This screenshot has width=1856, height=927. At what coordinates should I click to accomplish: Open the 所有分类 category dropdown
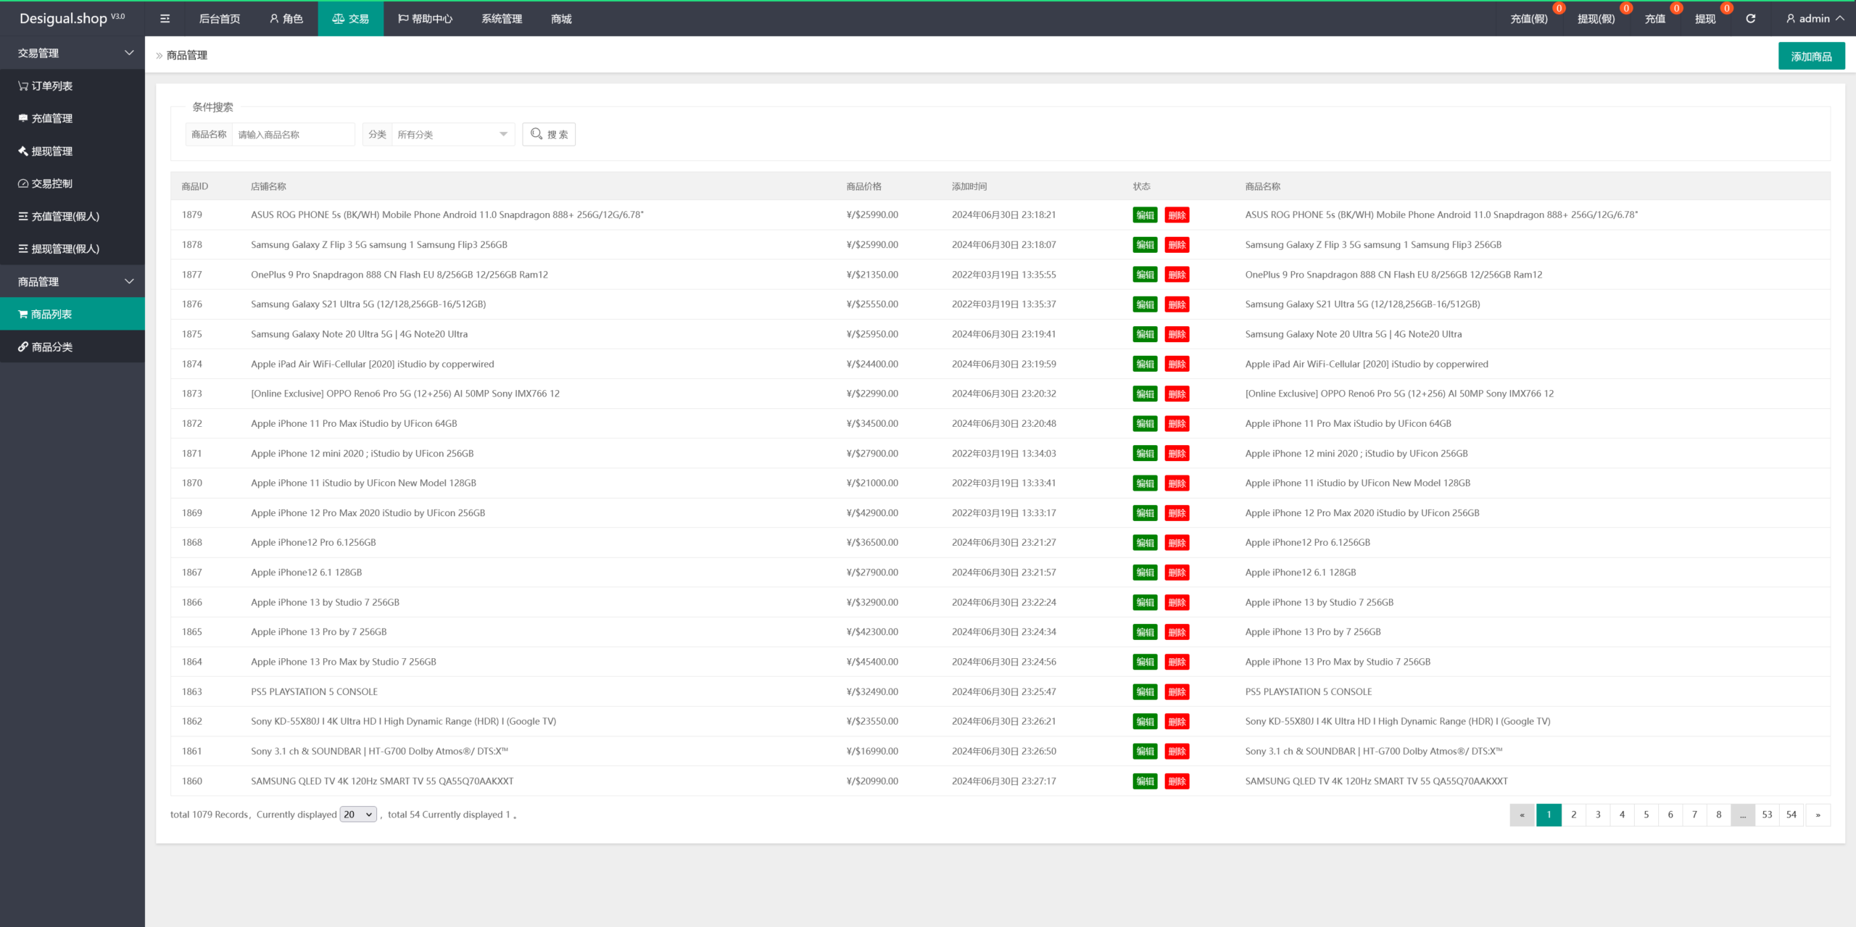[x=452, y=134]
